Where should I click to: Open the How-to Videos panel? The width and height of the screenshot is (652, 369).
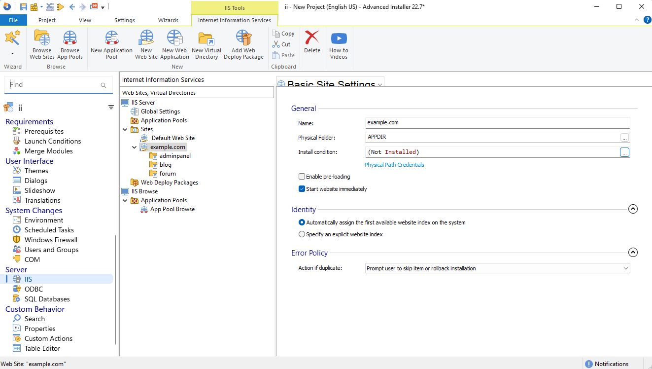pos(339,44)
